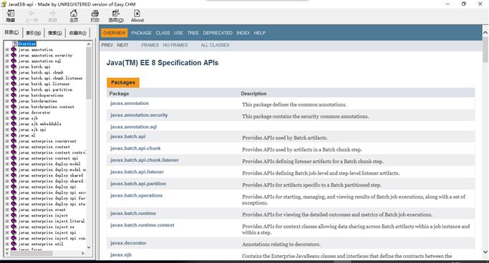Click the Packages tab header
The image size is (489, 263).
click(x=123, y=82)
